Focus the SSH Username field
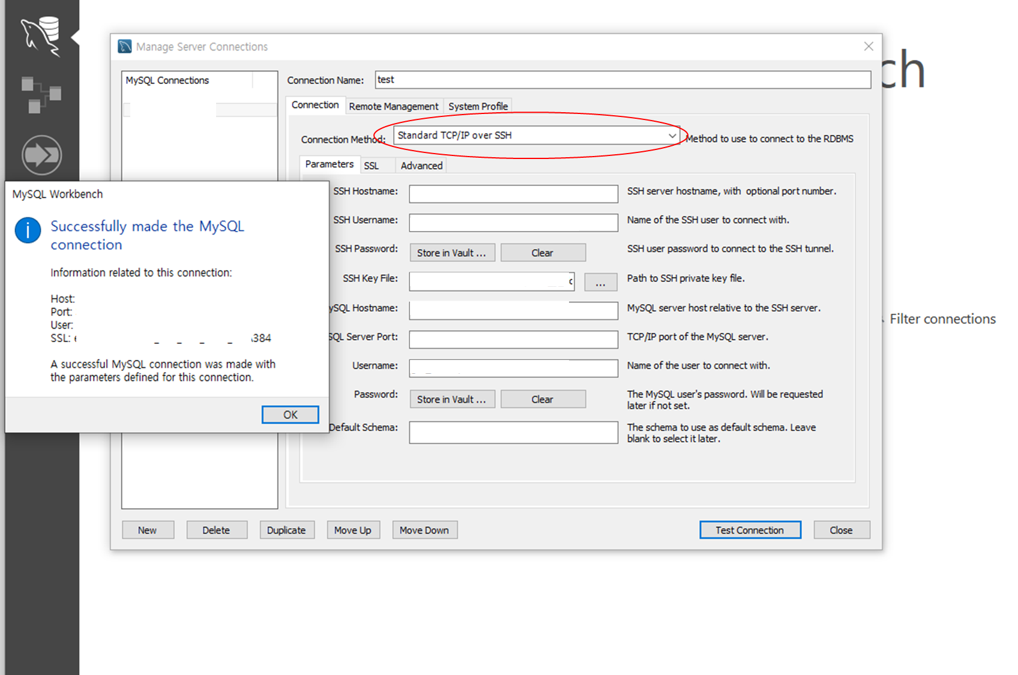This screenshot has width=1018, height=675. 513,223
